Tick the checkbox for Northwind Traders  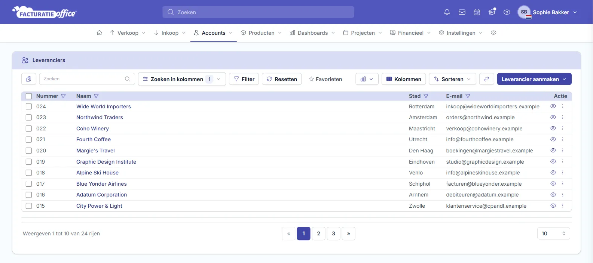29,117
